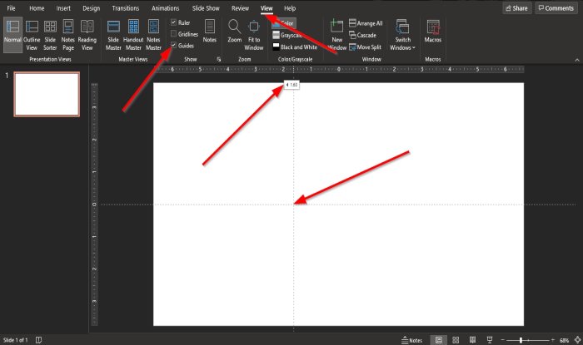Click the Share button
The width and height of the screenshot is (583, 345).
click(x=517, y=8)
